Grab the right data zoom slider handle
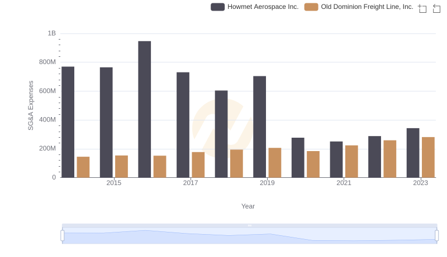The image size is (447, 257). coord(437,236)
